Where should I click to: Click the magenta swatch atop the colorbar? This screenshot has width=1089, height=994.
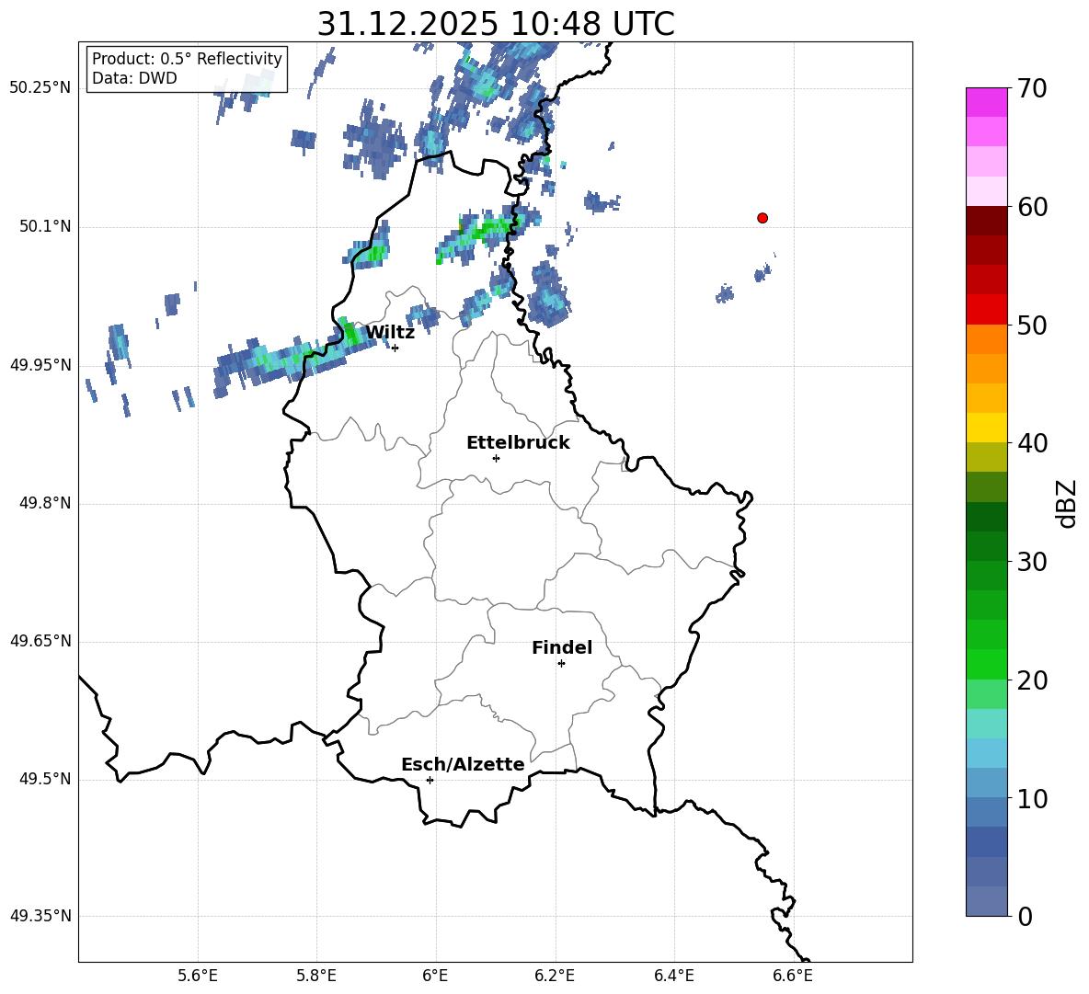point(987,103)
